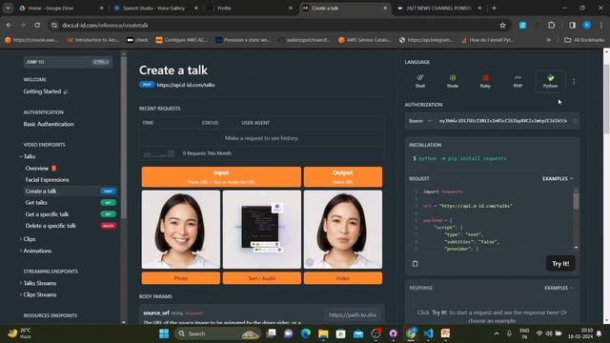
Task: Open the Getting Started page
Action: (x=46, y=91)
